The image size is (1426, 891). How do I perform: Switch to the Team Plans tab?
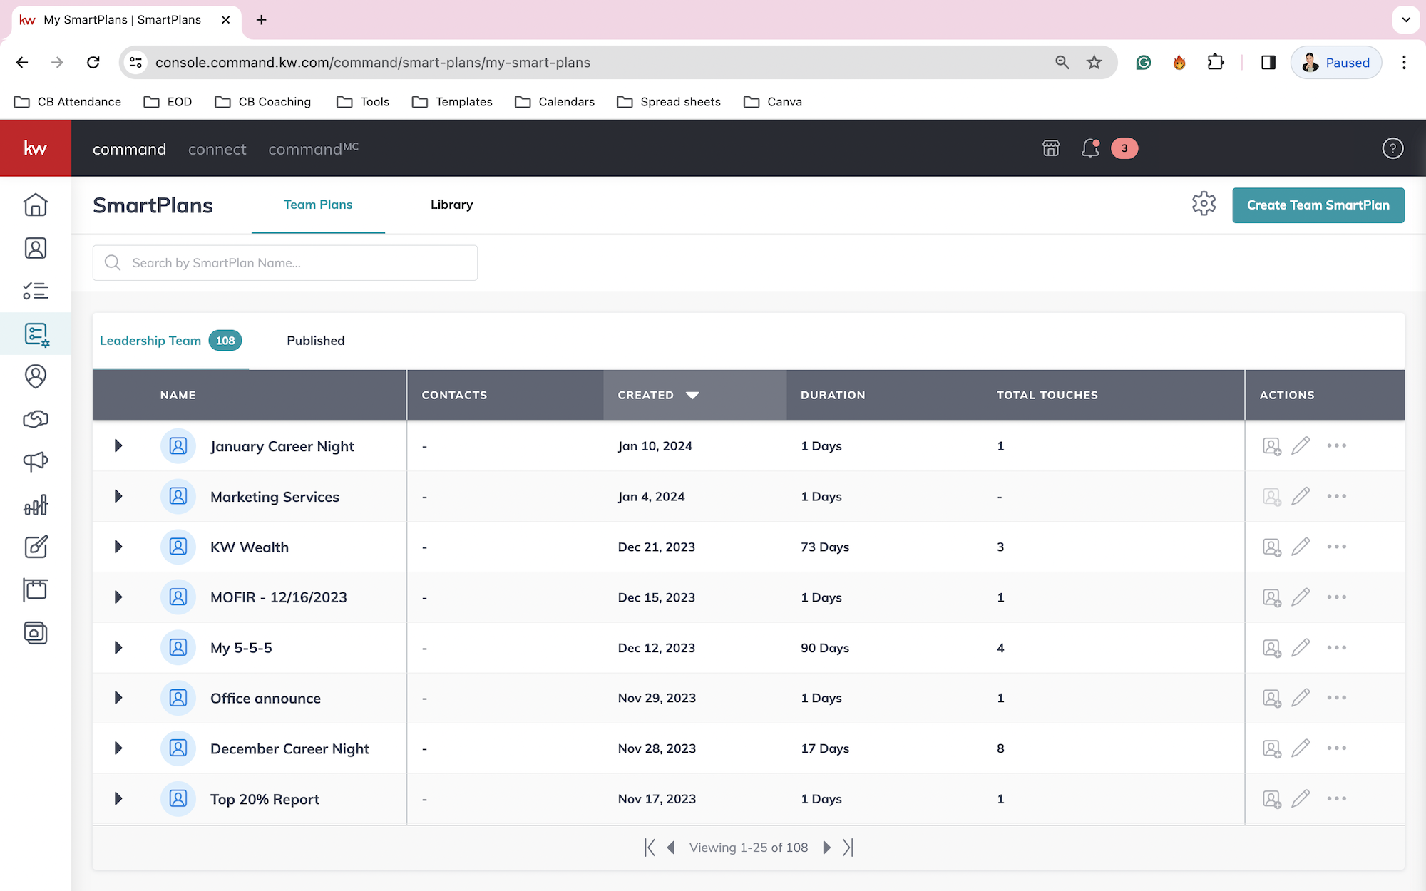click(x=318, y=205)
